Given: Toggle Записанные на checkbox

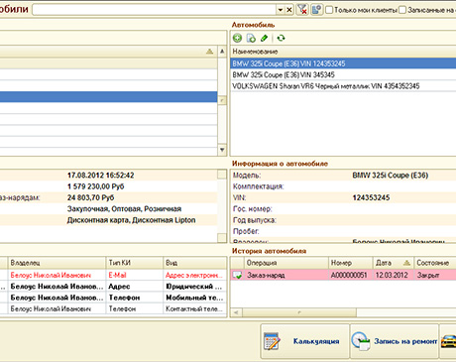Looking at the screenshot, I should (402, 10).
